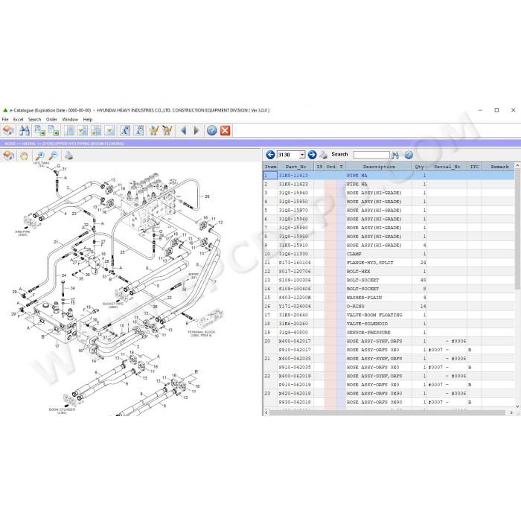Viewport: 521px width, 521px height.
Task: Print the parts list with printer icon
Action: coord(323,155)
